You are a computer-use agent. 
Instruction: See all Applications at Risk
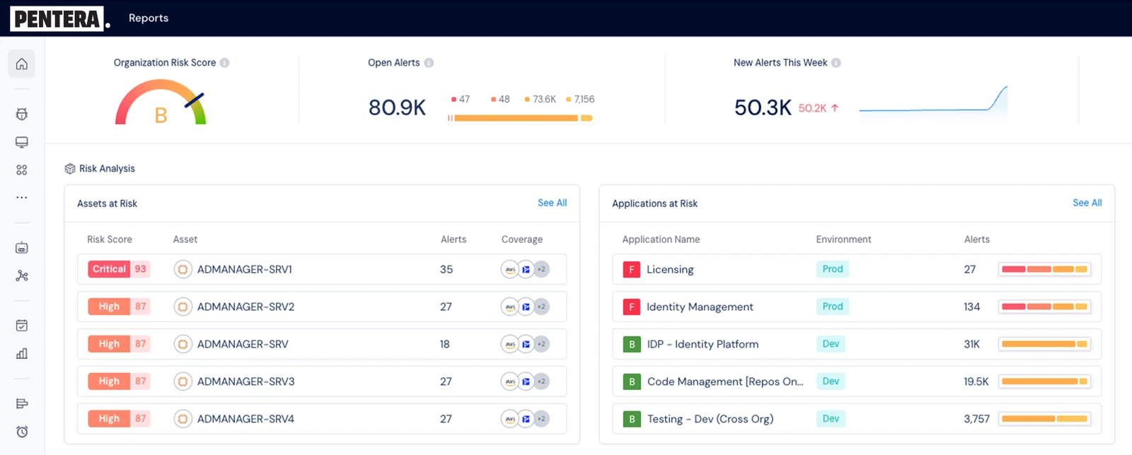pos(1087,203)
